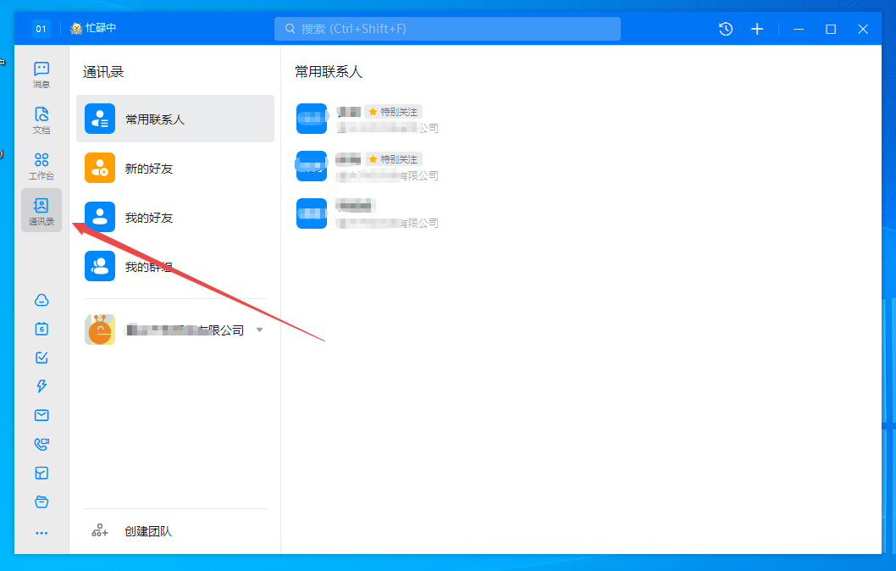Open the 消息 messages tab in sidebar
Screen dimensions: 896x571
(41, 74)
